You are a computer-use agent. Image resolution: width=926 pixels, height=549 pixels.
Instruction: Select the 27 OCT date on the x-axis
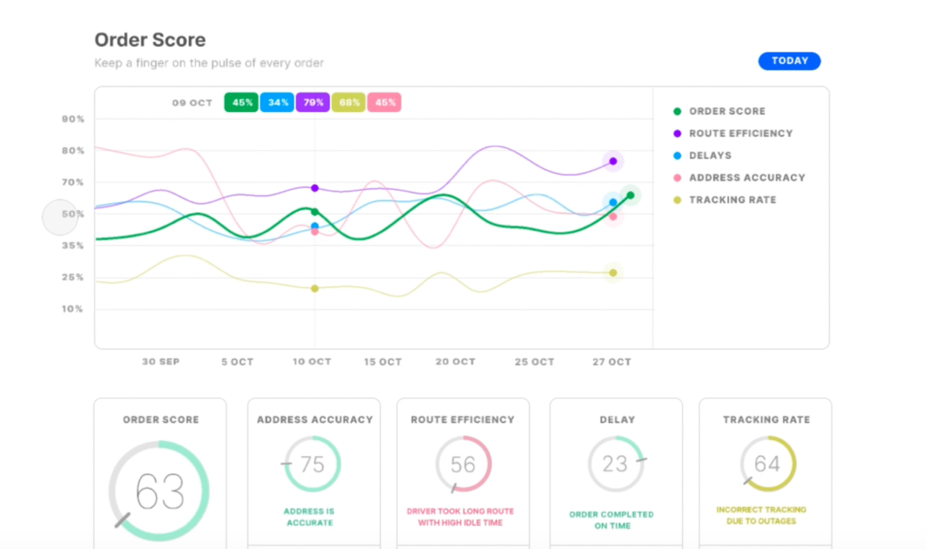(x=612, y=362)
